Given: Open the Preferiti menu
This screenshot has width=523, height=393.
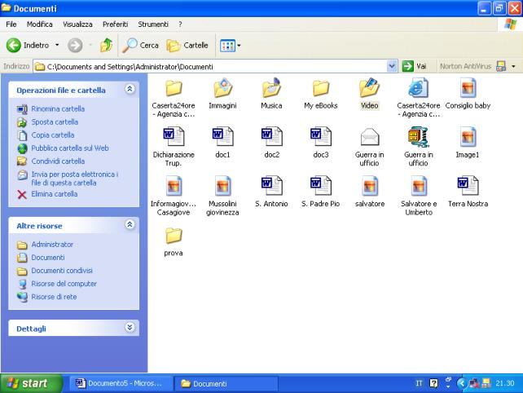Looking at the screenshot, I should coord(115,24).
